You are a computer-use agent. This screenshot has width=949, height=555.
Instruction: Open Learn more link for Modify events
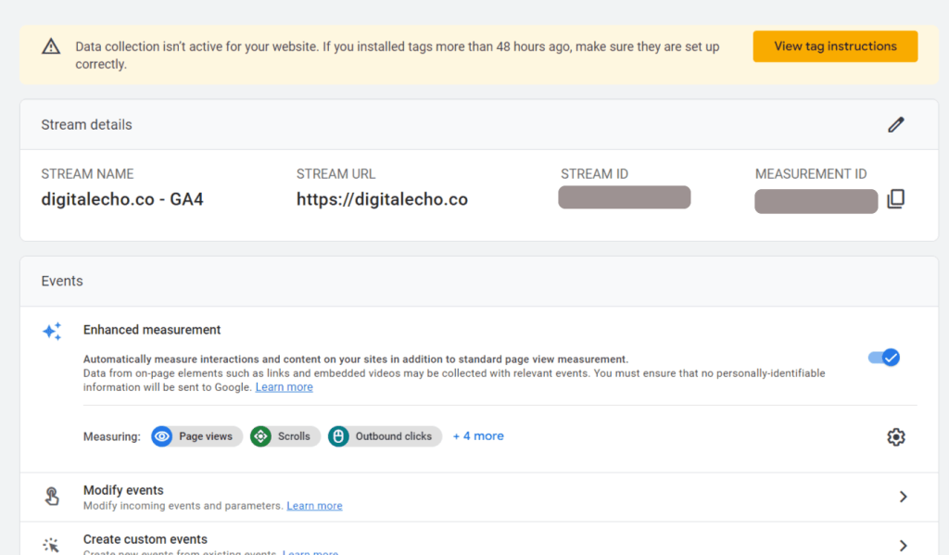(x=315, y=506)
